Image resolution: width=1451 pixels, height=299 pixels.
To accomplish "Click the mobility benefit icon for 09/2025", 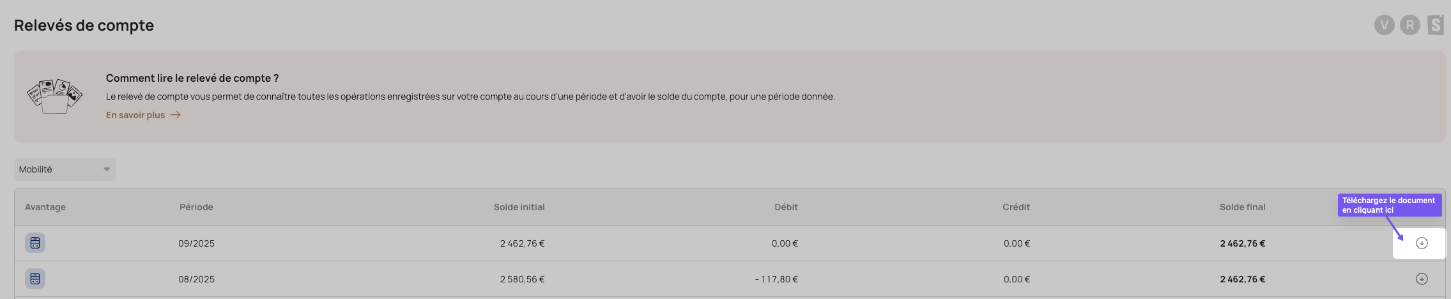I will (x=35, y=243).
